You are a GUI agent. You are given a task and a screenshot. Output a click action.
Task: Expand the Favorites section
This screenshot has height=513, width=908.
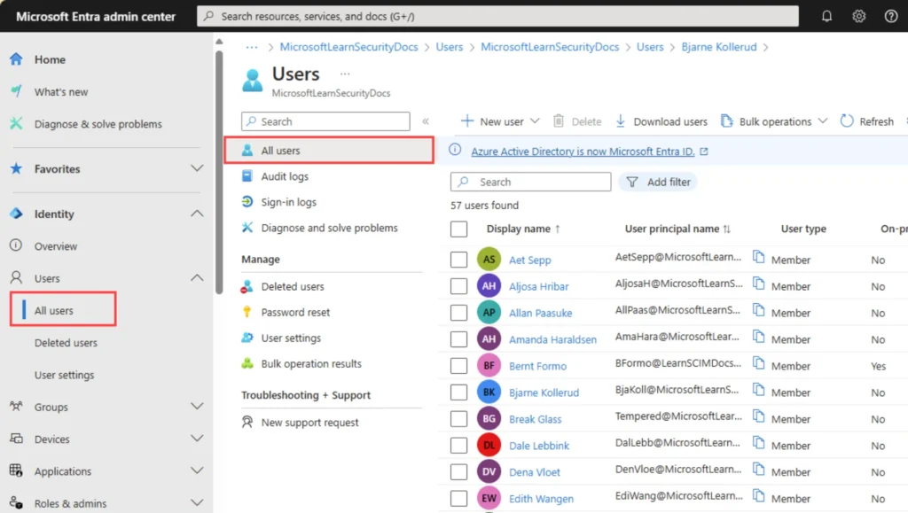(197, 169)
